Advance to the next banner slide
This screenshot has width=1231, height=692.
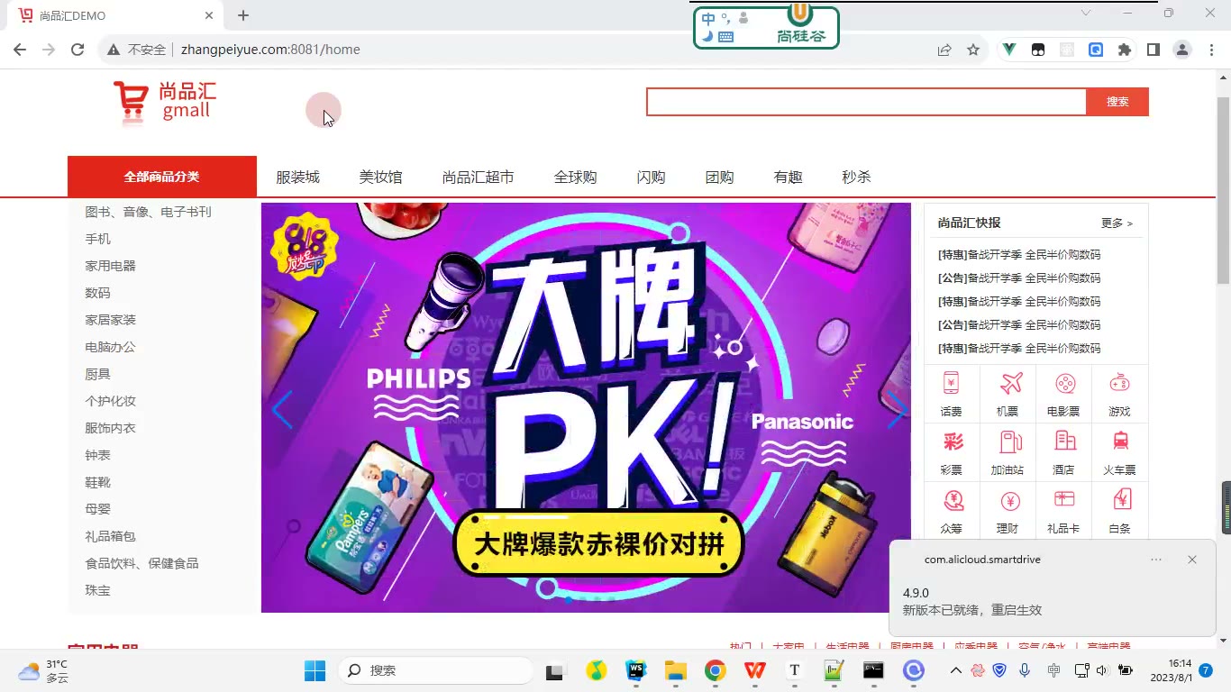tap(896, 410)
